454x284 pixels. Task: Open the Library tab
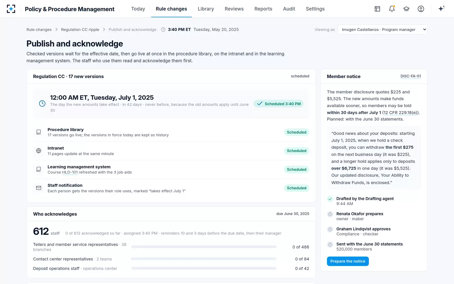(206, 9)
